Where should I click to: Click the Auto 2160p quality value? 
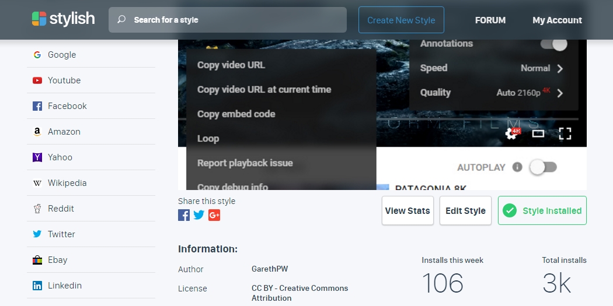[523, 93]
